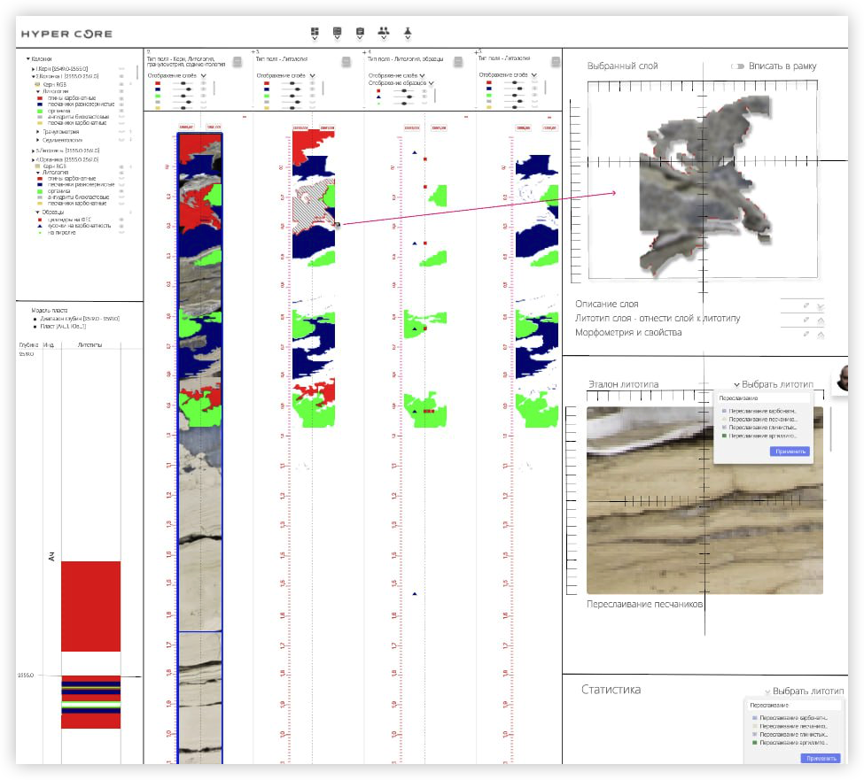
Task: Collapse 'Отображение слоёв' in field 2 header
Action: pos(203,75)
